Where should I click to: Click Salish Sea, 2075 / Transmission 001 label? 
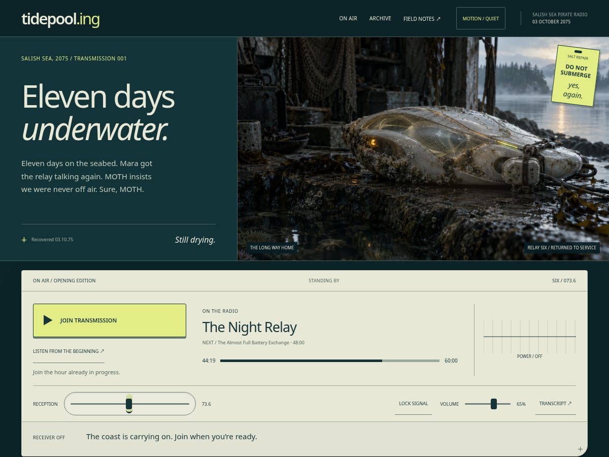coord(74,58)
